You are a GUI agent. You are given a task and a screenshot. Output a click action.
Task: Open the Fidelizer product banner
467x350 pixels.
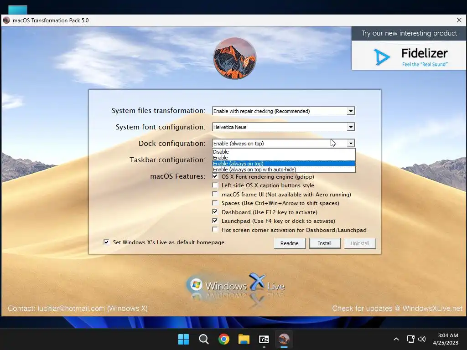click(x=409, y=48)
